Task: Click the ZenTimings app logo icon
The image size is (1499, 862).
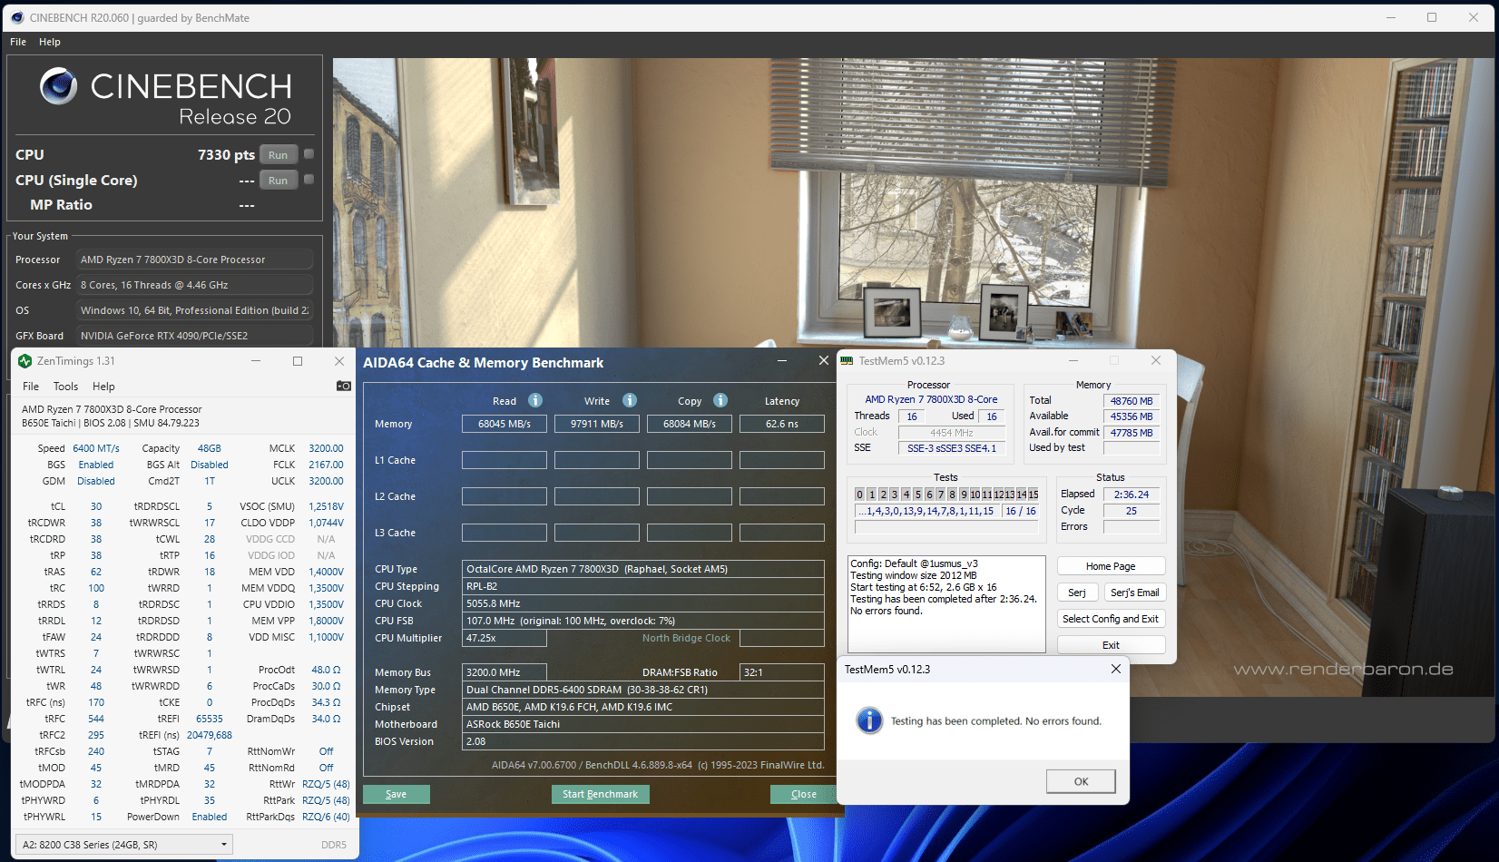Action: click(24, 361)
